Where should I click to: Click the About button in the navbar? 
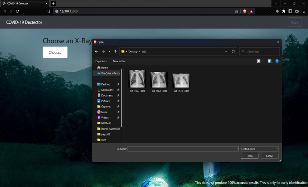coord(295,22)
